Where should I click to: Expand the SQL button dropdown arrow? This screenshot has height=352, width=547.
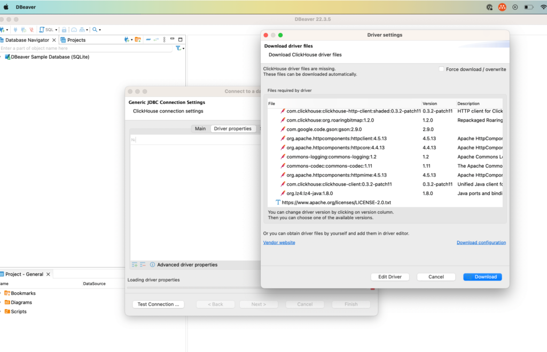tap(56, 30)
